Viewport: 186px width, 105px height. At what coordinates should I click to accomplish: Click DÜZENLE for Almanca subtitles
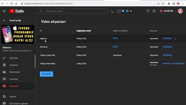point(167,47)
